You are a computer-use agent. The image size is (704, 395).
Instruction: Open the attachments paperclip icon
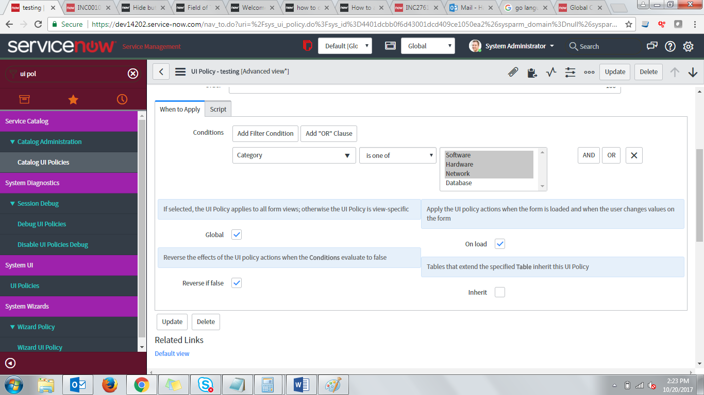pyautogui.click(x=513, y=72)
